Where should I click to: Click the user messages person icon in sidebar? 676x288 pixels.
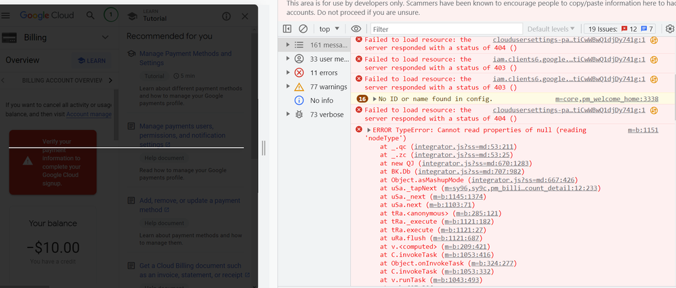(x=299, y=59)
